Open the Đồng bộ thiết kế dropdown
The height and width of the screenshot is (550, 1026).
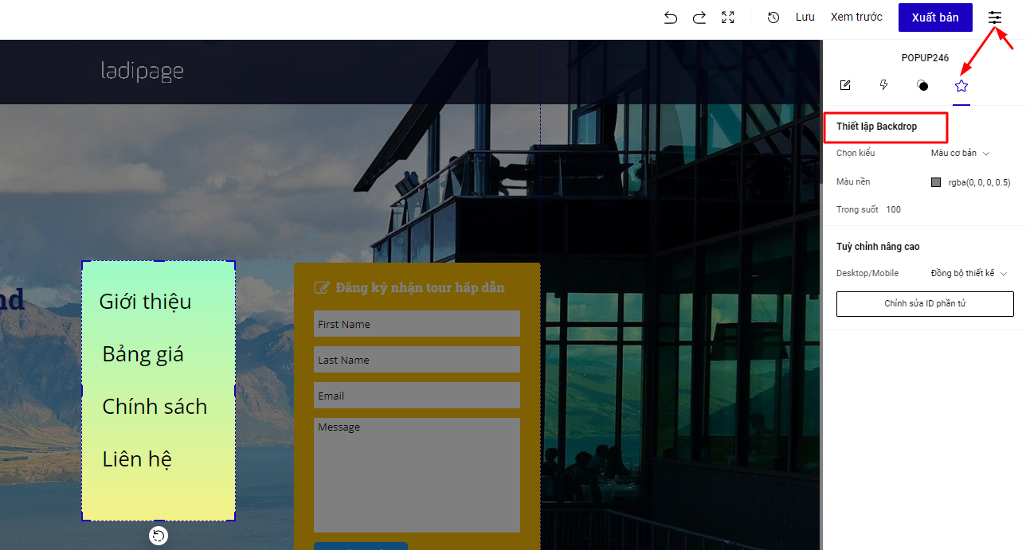(x=969, y=273)
